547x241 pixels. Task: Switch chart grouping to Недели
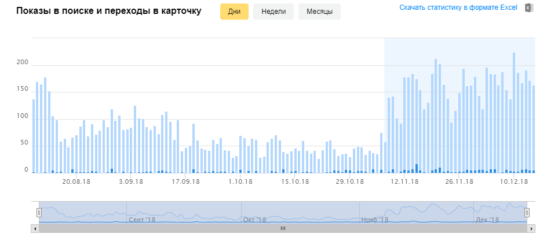point(273,12)
